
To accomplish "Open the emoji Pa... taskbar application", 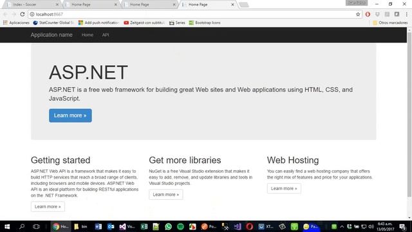I will (311, 226).
